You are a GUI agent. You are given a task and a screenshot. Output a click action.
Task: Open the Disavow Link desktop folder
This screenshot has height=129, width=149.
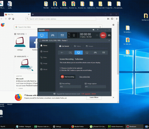pyautogui.click(x=100, y=5)
